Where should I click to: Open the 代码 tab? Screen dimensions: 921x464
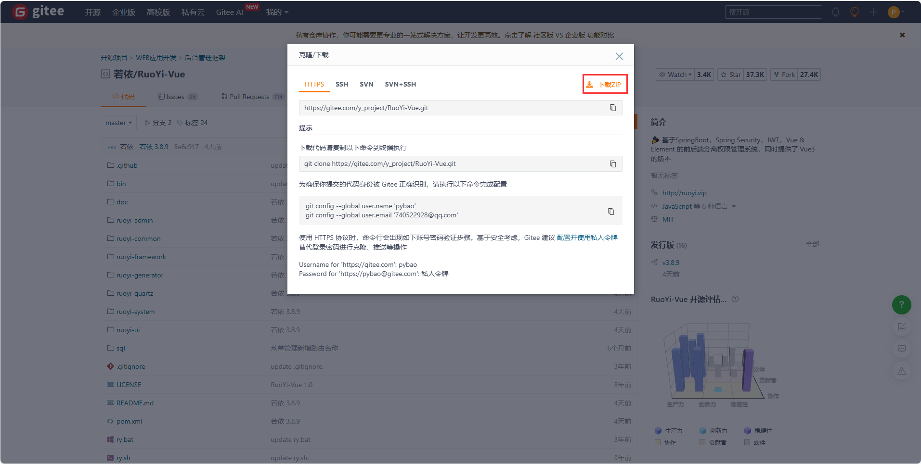click(x=123, y=97)
